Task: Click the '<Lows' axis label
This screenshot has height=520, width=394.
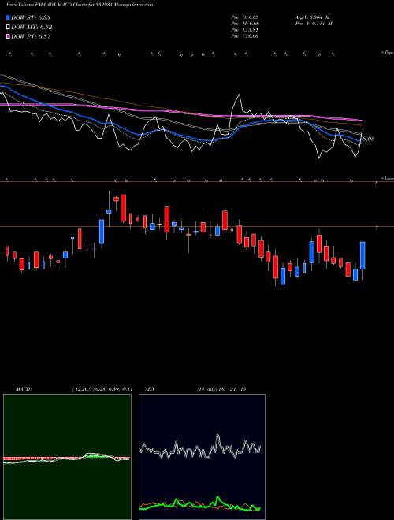Action: (x=388, y=178)
